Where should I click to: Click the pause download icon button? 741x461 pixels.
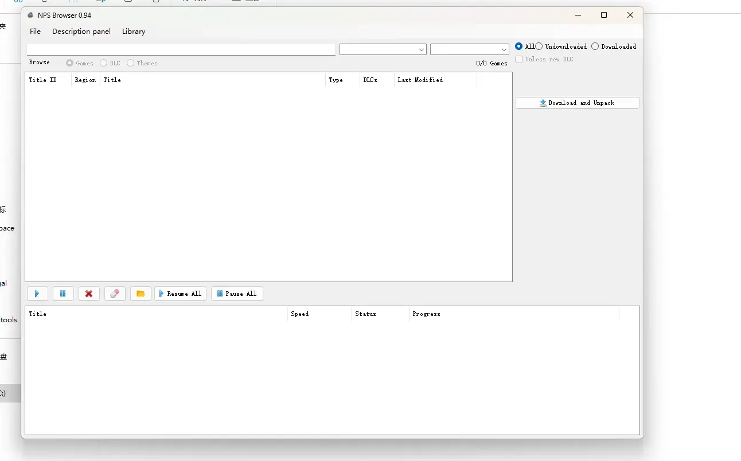(x=63, y=294)
